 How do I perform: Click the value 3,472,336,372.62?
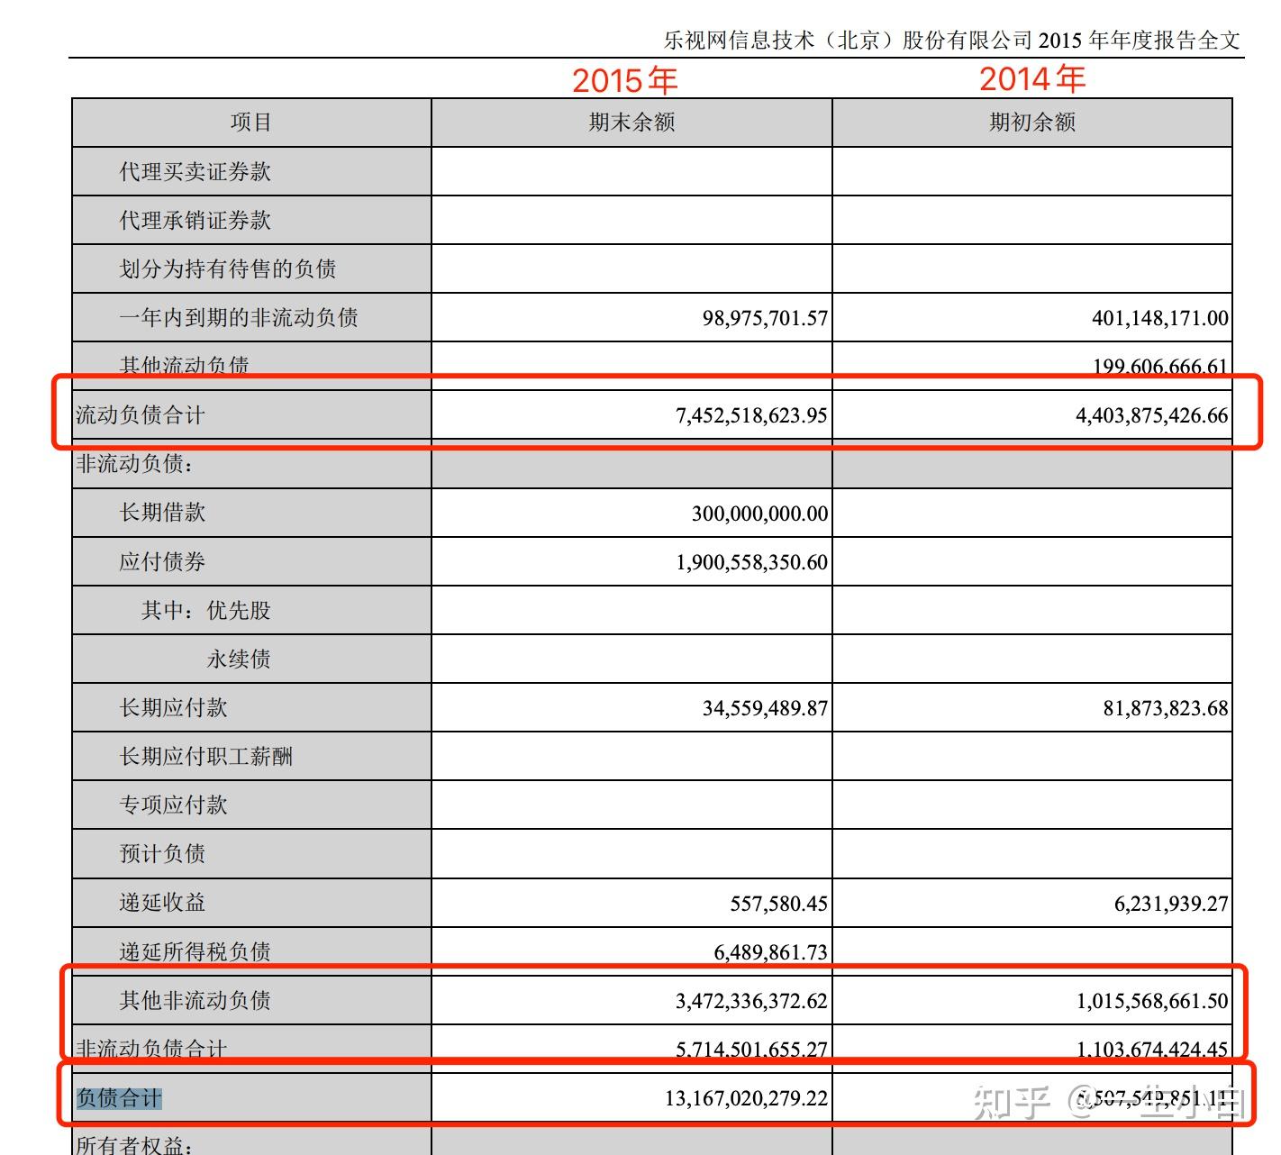[x=751, y=1001]
